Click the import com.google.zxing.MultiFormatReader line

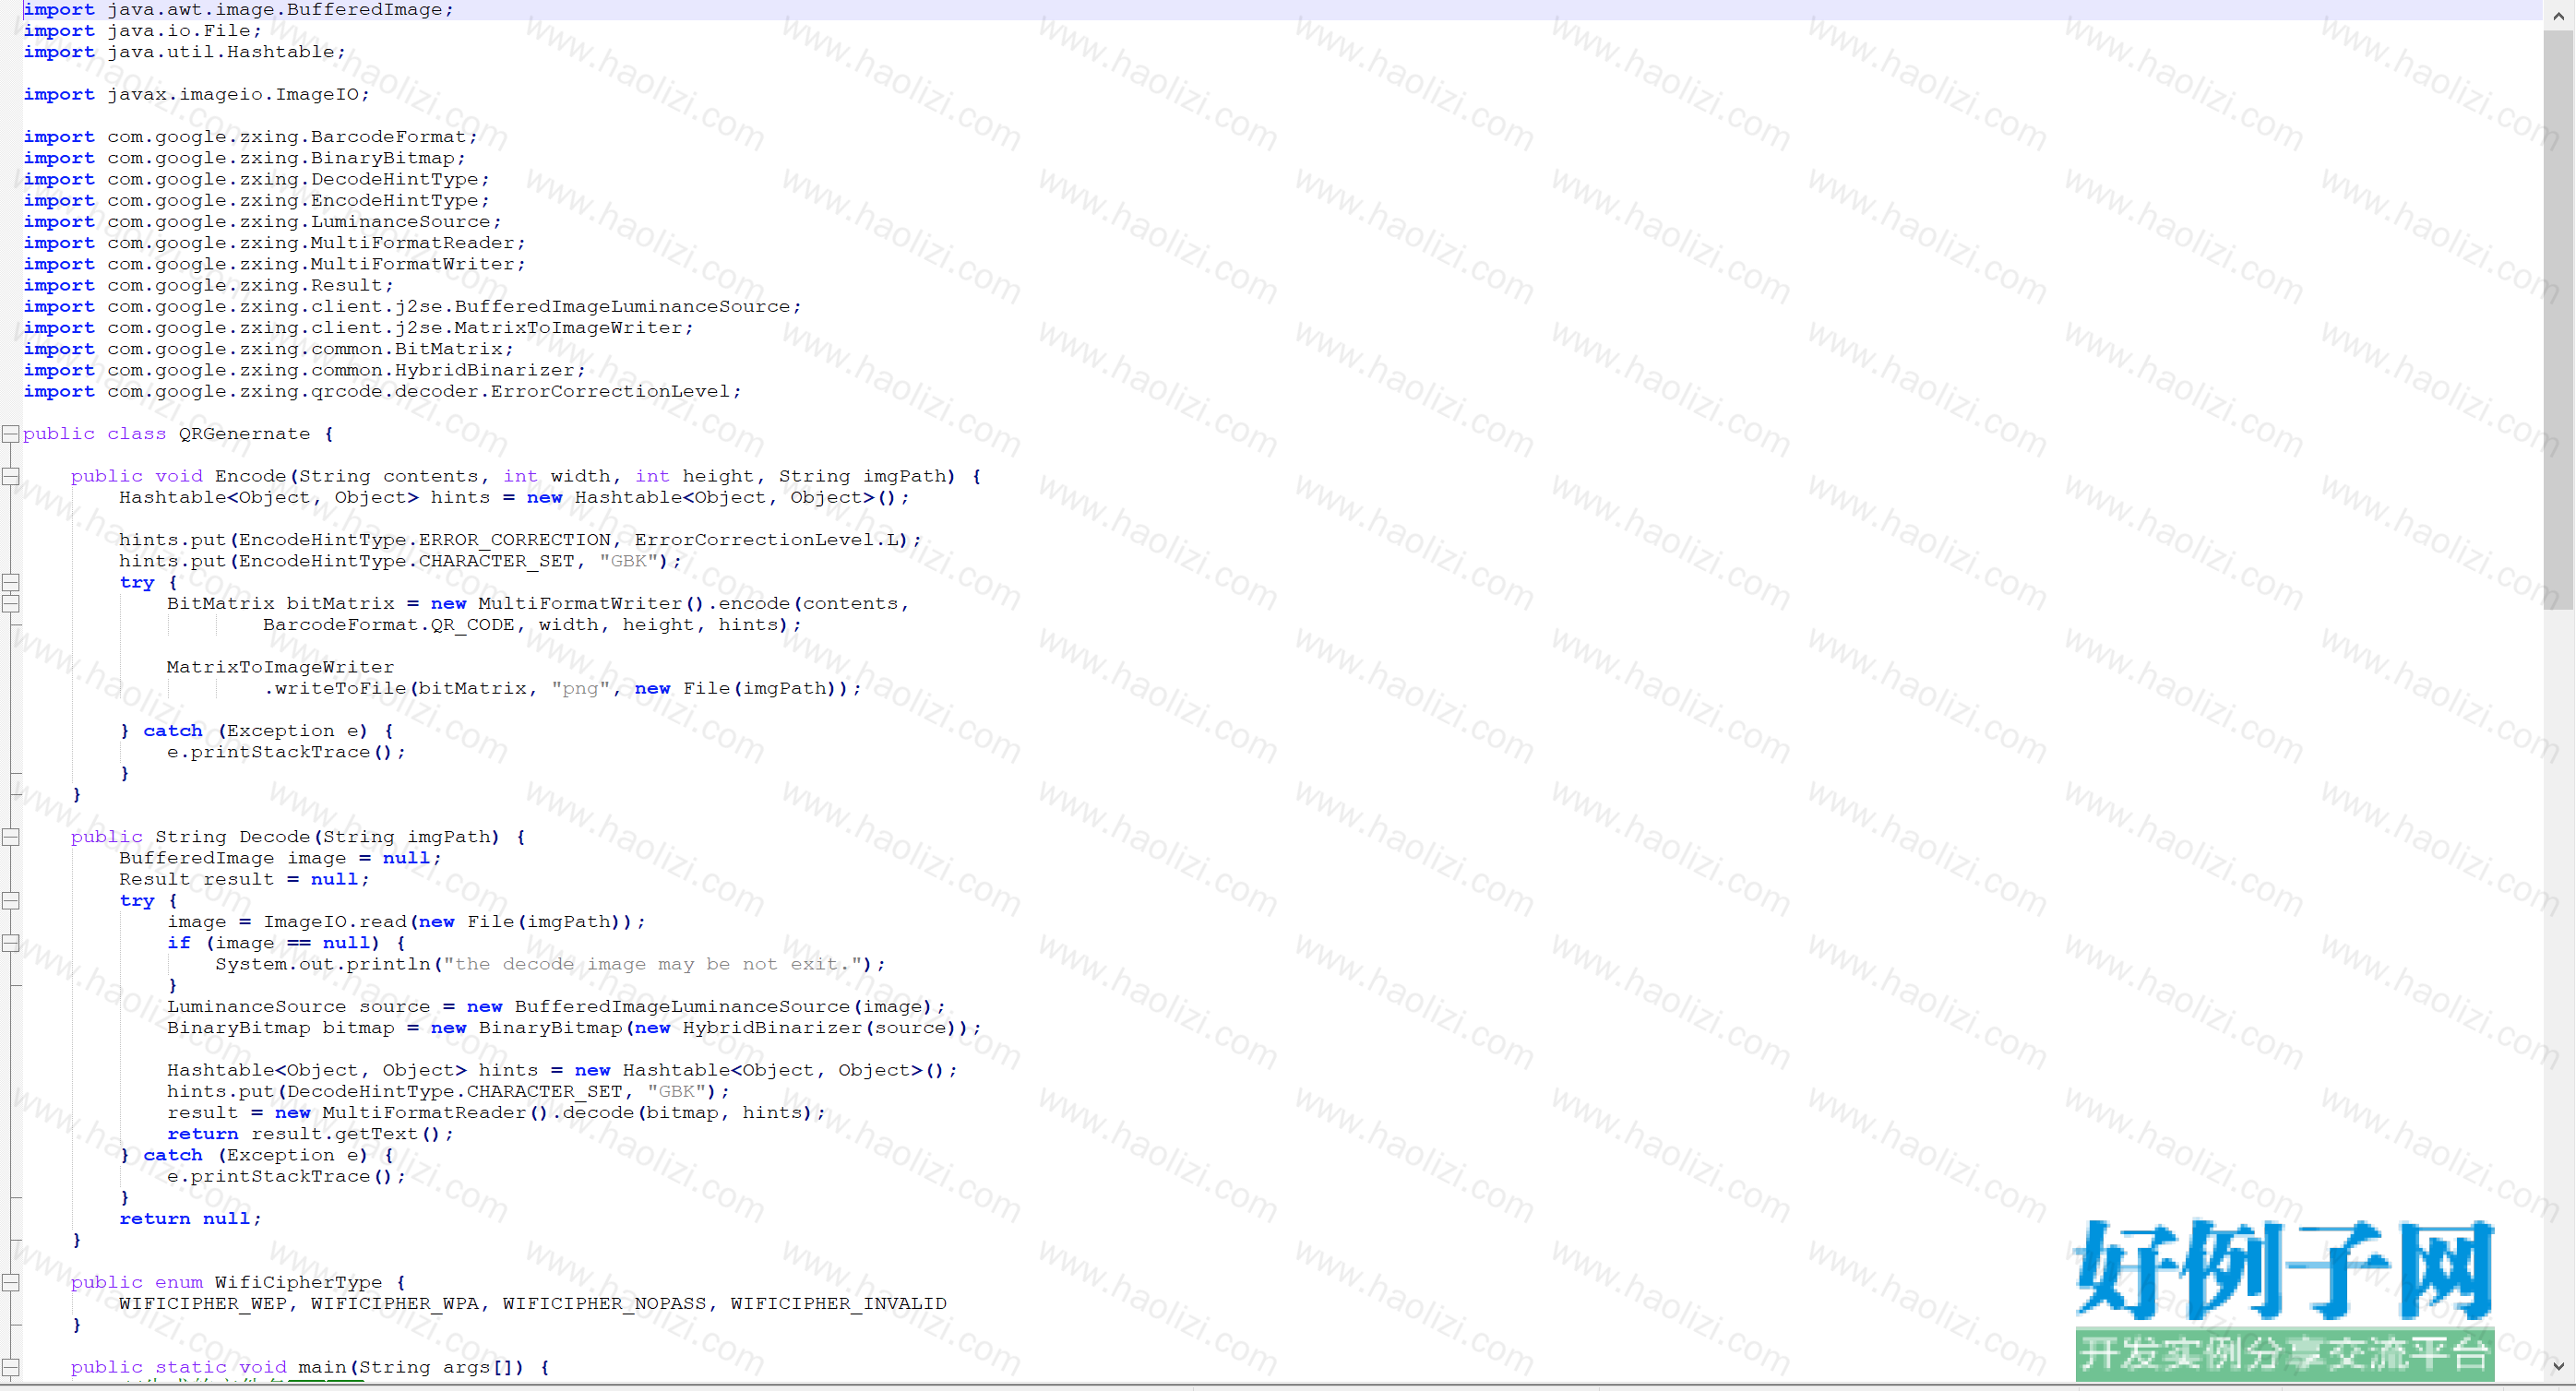(x=274, y=243)
